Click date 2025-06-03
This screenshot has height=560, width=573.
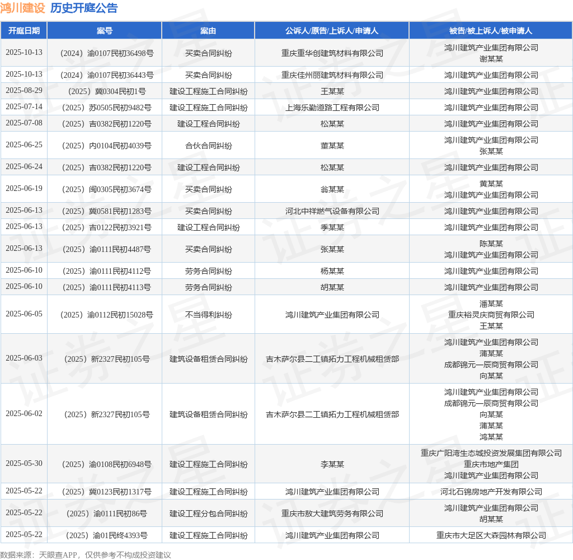pyautogui.click(x=24, y=358)
